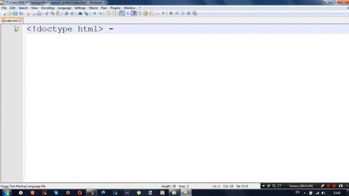Click the Replace toolbar icon
Image resolution: width=349 pixels, height=196 pixels.
(x=86, y=14)
